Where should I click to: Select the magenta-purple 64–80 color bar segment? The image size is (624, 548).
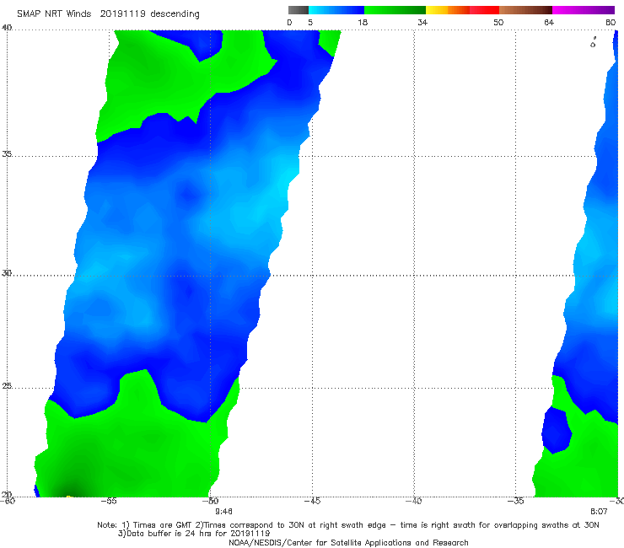click(584, 10)
